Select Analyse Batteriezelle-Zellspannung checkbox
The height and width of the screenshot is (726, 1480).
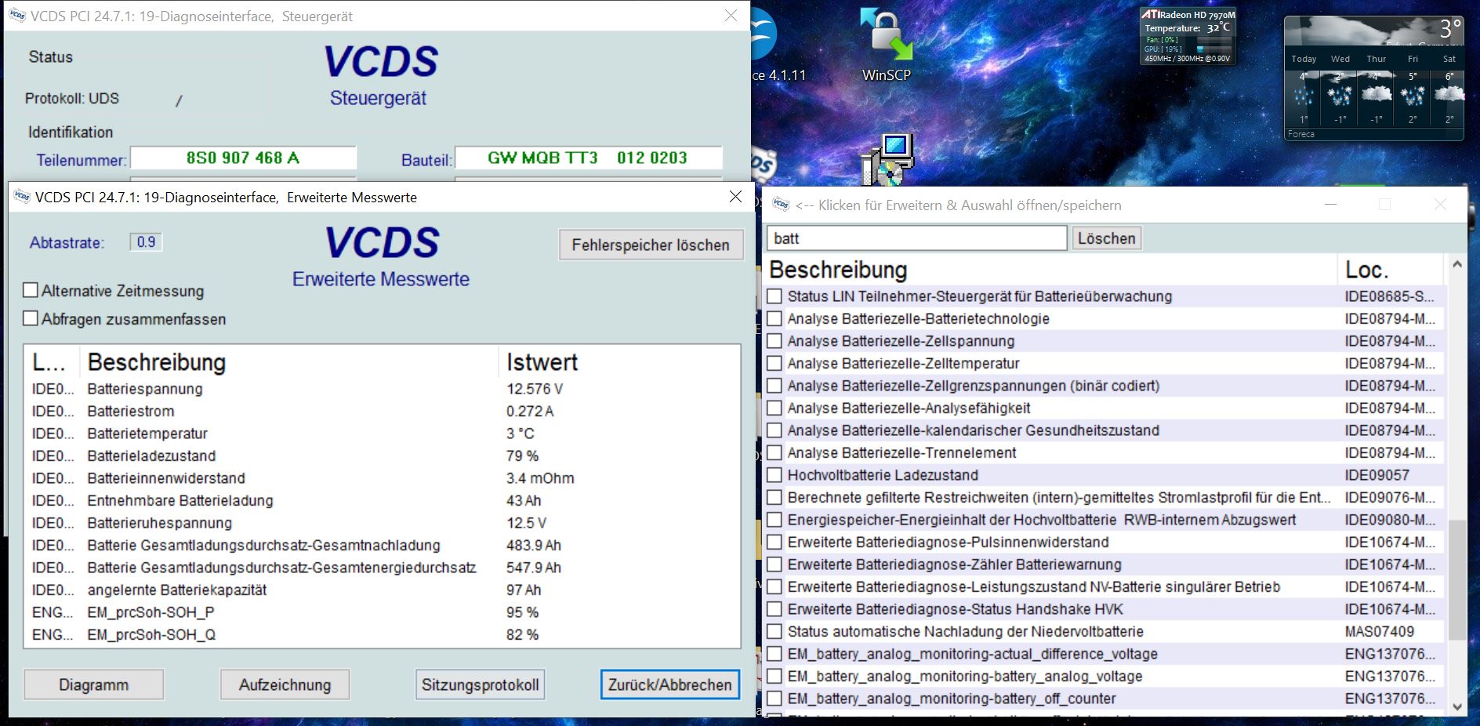tap(774, 341)
